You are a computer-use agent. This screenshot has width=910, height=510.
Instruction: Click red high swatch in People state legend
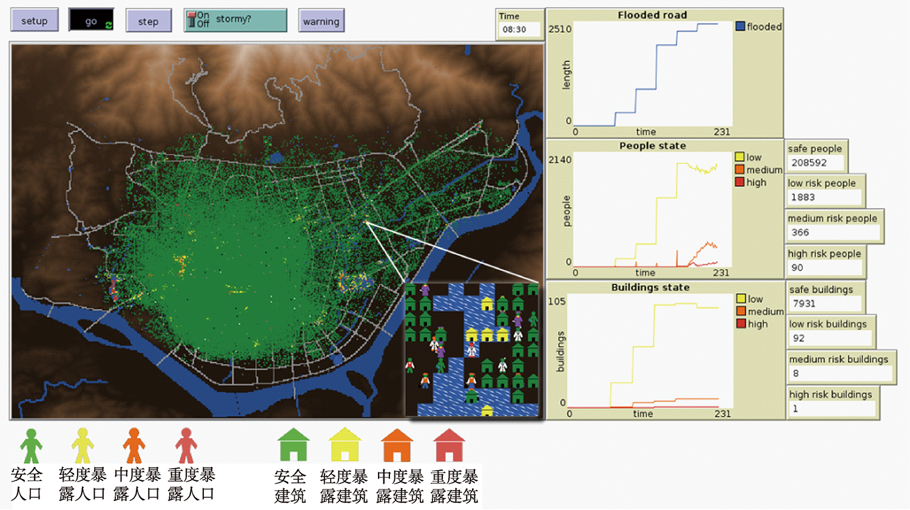coord(740,181)
